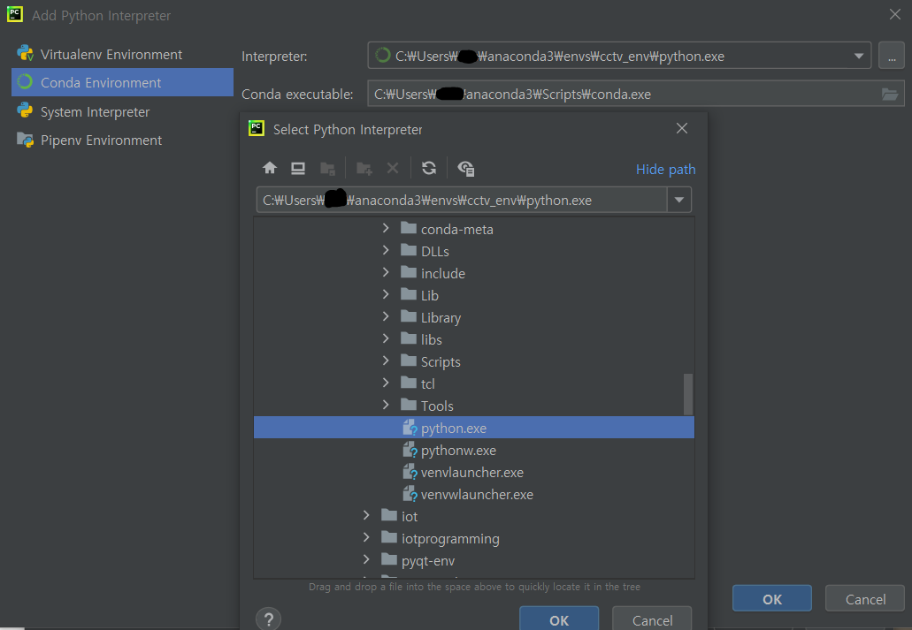
Task: Click OK in Add Python Interpreter window
Action: tap(772, 598)
